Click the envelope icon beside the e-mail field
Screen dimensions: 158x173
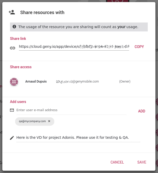[12, 110]
